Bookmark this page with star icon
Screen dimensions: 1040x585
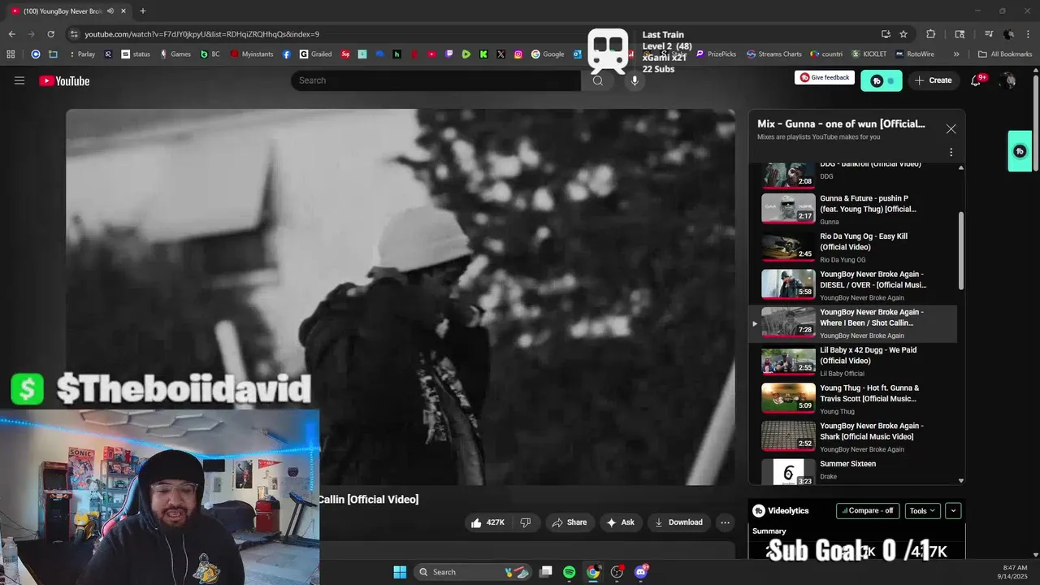pyautogui.click(x=903, y=34)
